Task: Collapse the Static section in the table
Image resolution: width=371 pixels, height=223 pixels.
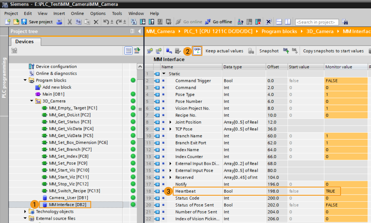Action: click(x=164, y=74)
